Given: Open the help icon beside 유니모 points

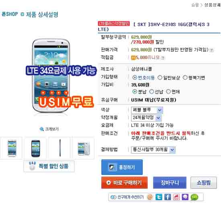Looking at the screenshot, I should coord(163,58).
